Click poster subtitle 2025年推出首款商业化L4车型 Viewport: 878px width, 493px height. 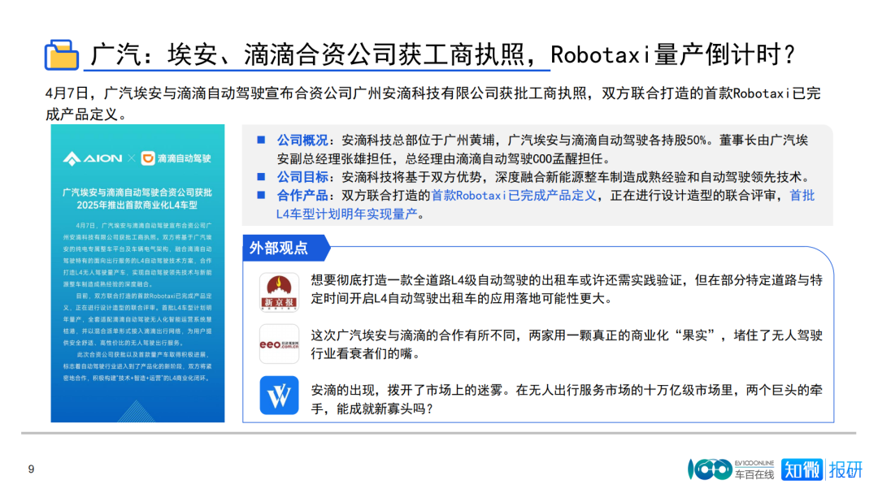tap(137, 205)
